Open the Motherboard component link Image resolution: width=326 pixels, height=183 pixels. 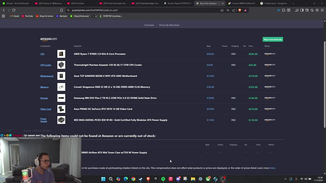[47, 76]
